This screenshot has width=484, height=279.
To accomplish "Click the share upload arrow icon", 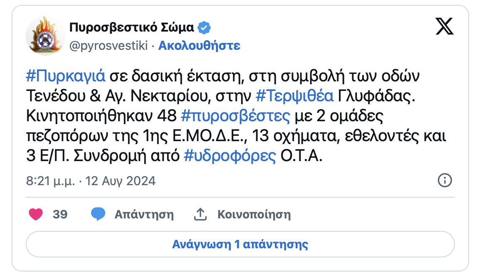I will coord(200,214).
